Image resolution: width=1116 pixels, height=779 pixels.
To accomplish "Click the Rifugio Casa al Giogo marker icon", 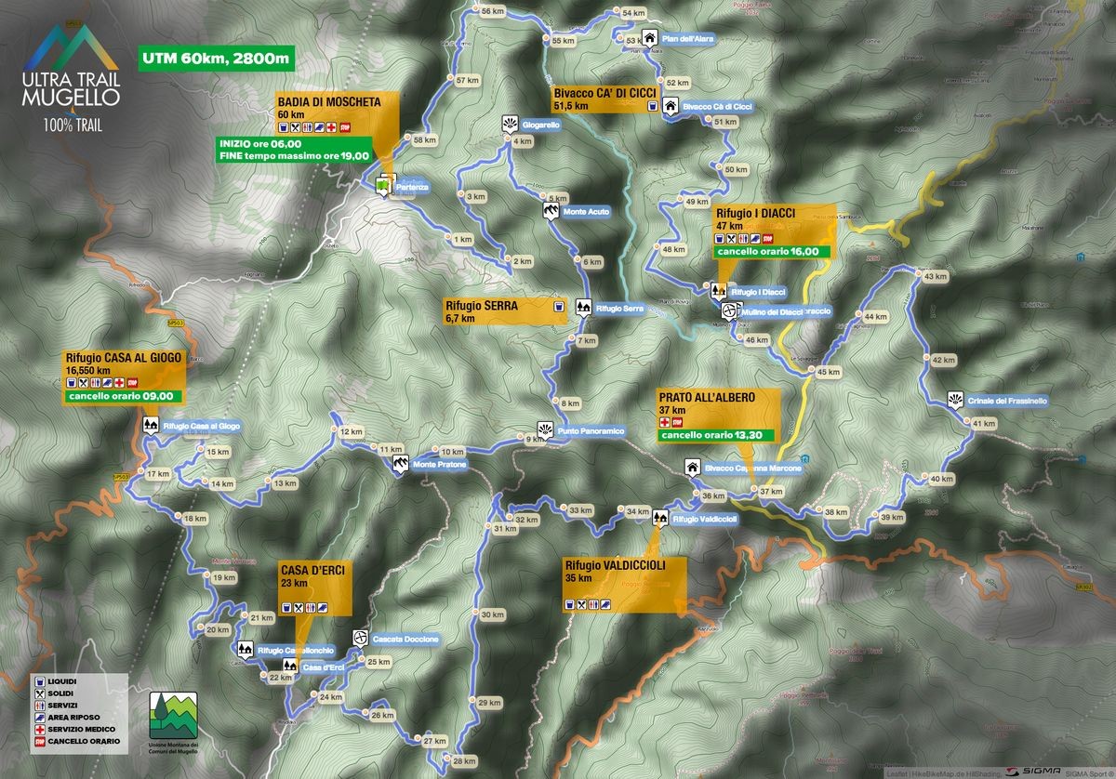I will click(x=150, y=426).
